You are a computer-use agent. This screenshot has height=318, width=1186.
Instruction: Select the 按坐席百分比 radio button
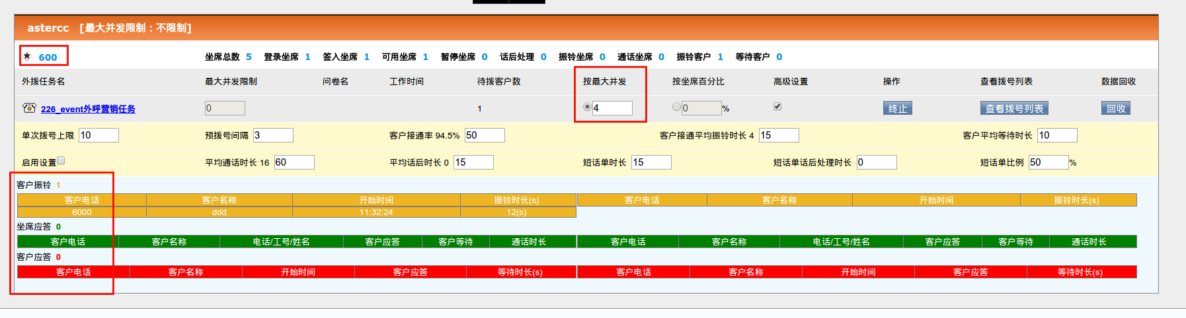point(676,107)
